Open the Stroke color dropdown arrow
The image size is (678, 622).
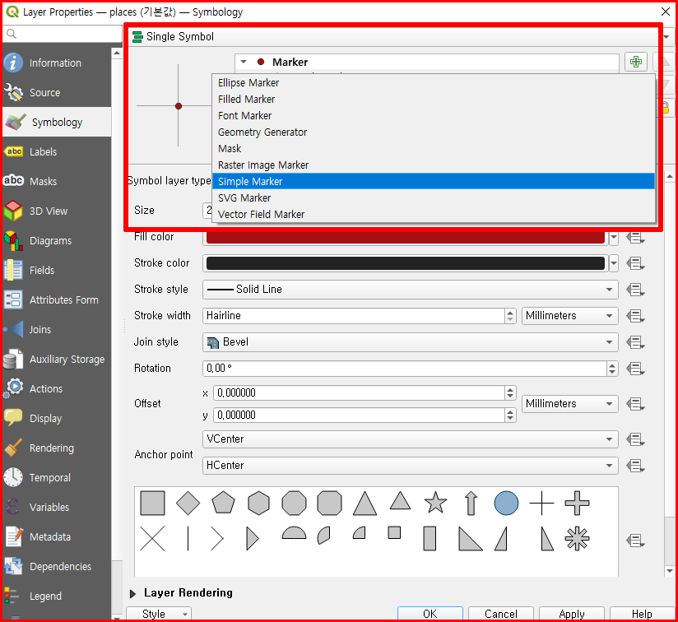tap(613, 263)
